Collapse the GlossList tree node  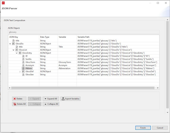click(x=13, y=50)
